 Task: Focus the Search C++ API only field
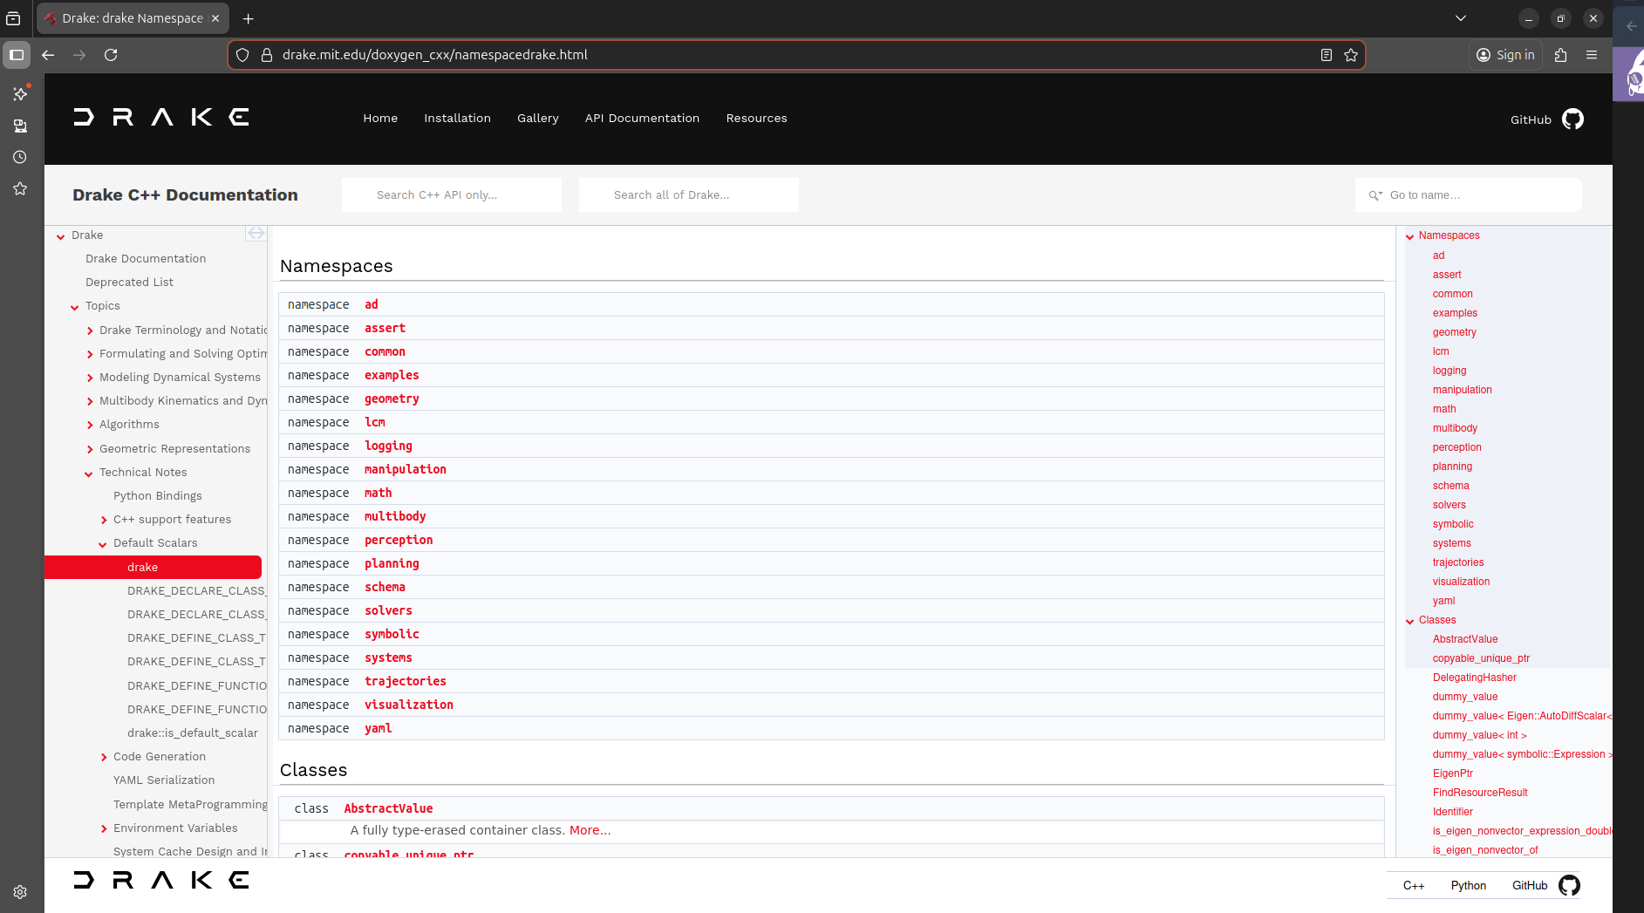pyautogui.click(x=452, y=195)
